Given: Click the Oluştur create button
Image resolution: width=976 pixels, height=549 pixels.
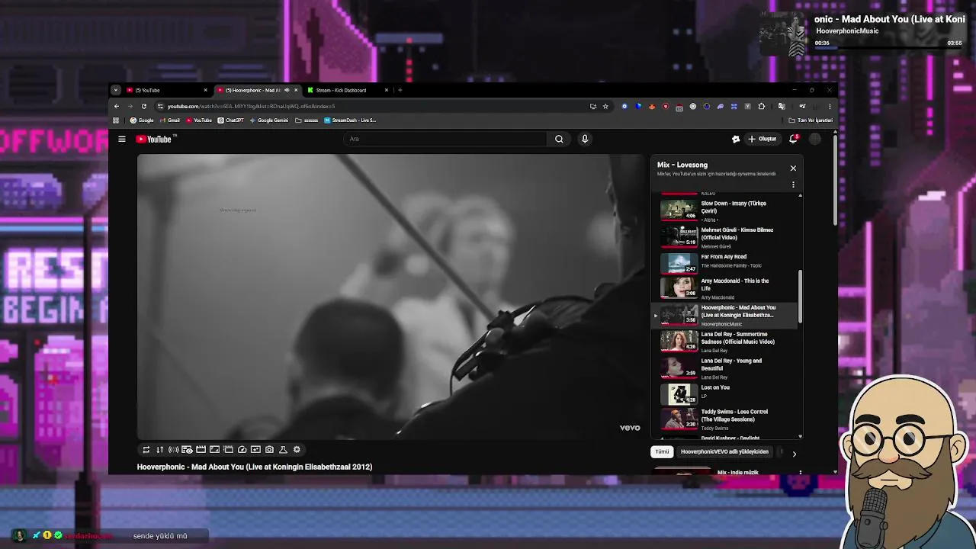Looking at the screenshot, I should coord(762,139).
